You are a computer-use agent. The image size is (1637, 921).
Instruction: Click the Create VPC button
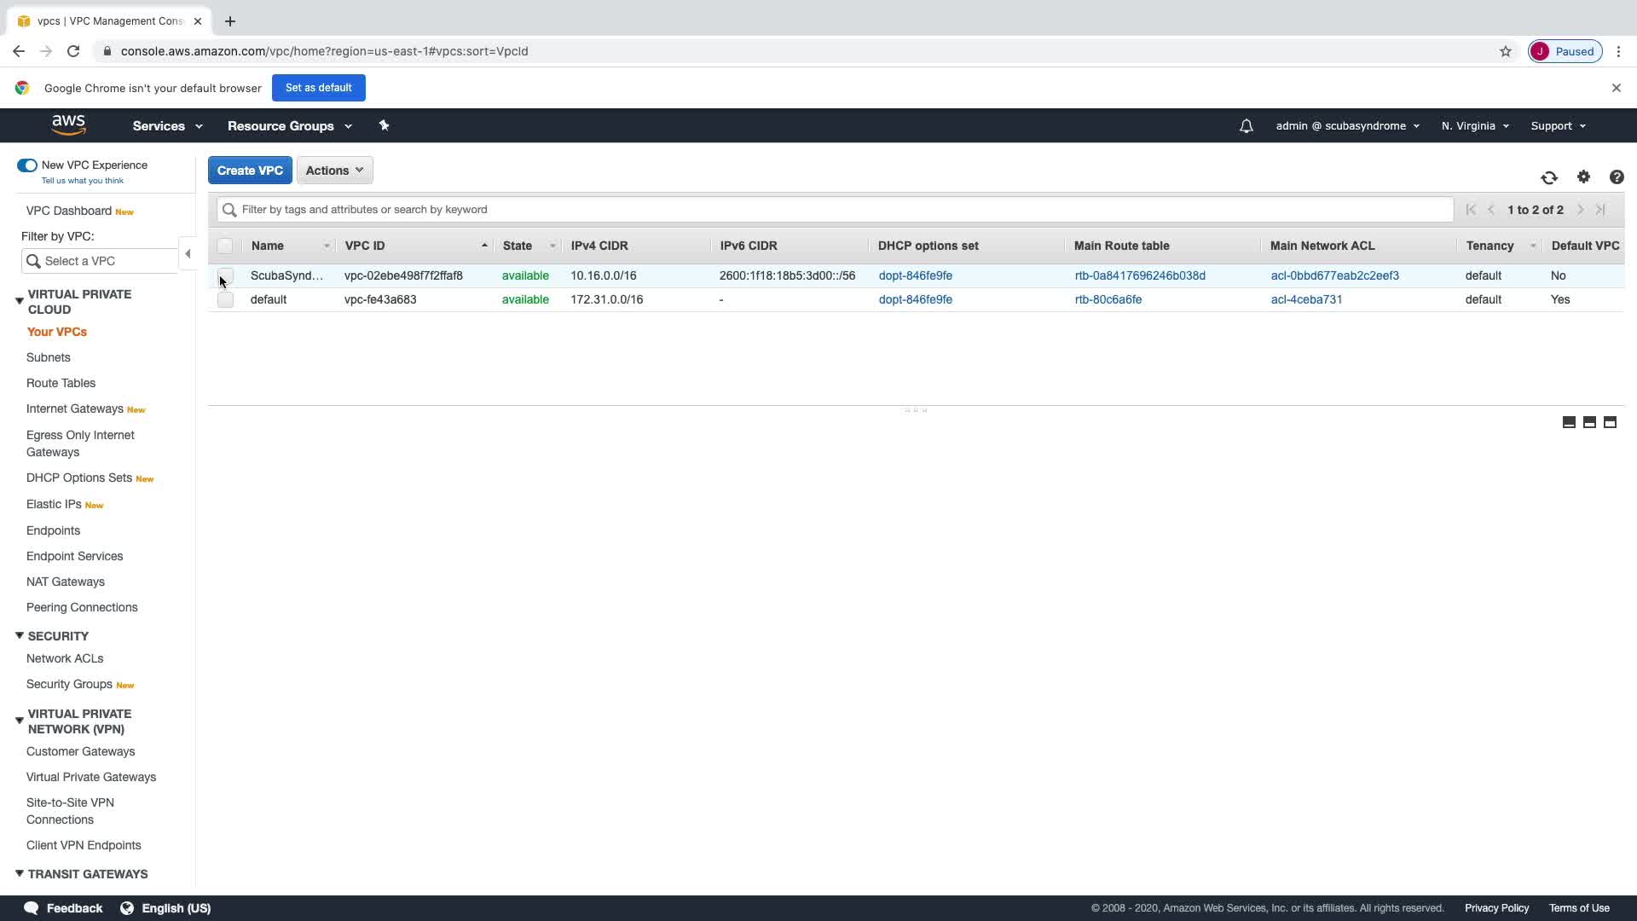(x=250, y=171)
